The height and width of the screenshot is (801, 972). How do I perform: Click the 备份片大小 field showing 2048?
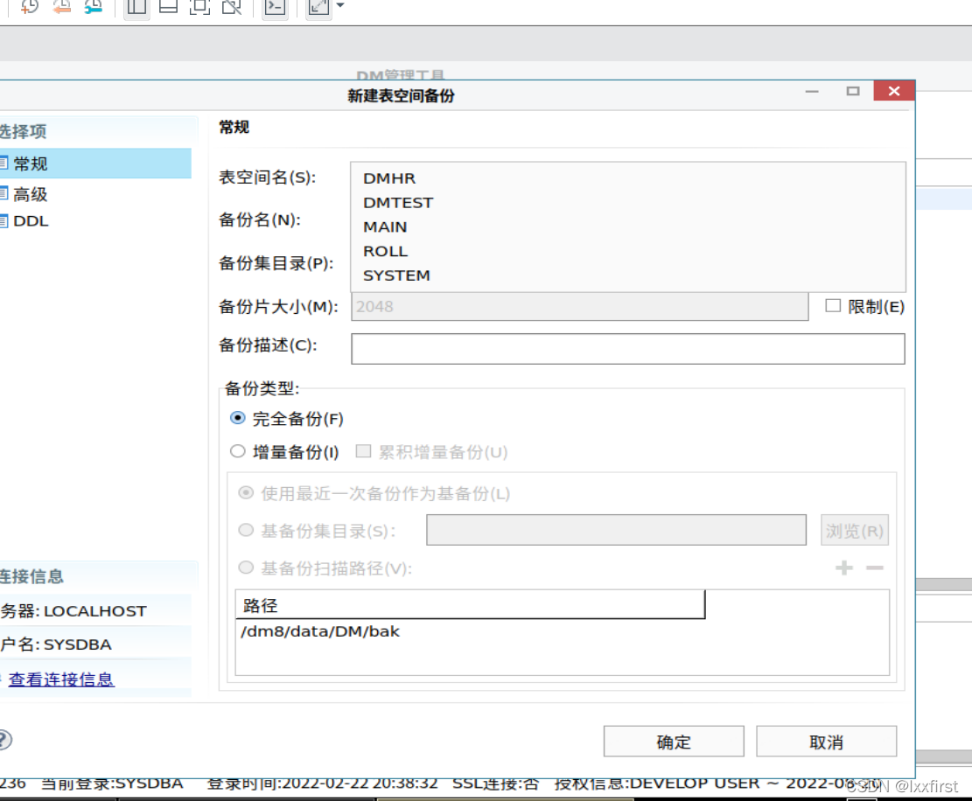click(579, 307)
